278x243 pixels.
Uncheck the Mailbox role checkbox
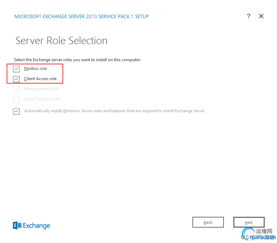(x=16, y=69)
